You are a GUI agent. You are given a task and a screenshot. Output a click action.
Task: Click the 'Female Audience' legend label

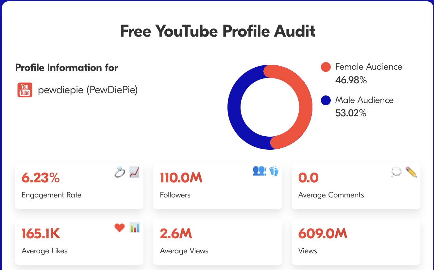369,67
